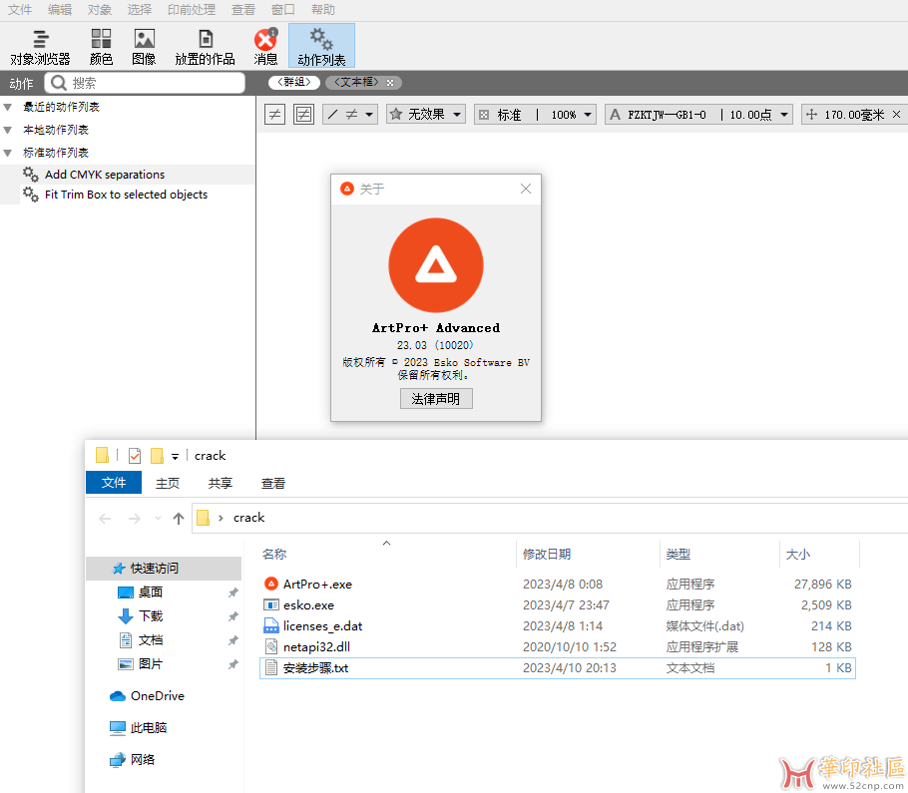Click the search box in actions panel
This screenshot has width=908, height=793.
pyautogui.click(x=145, y=83)
